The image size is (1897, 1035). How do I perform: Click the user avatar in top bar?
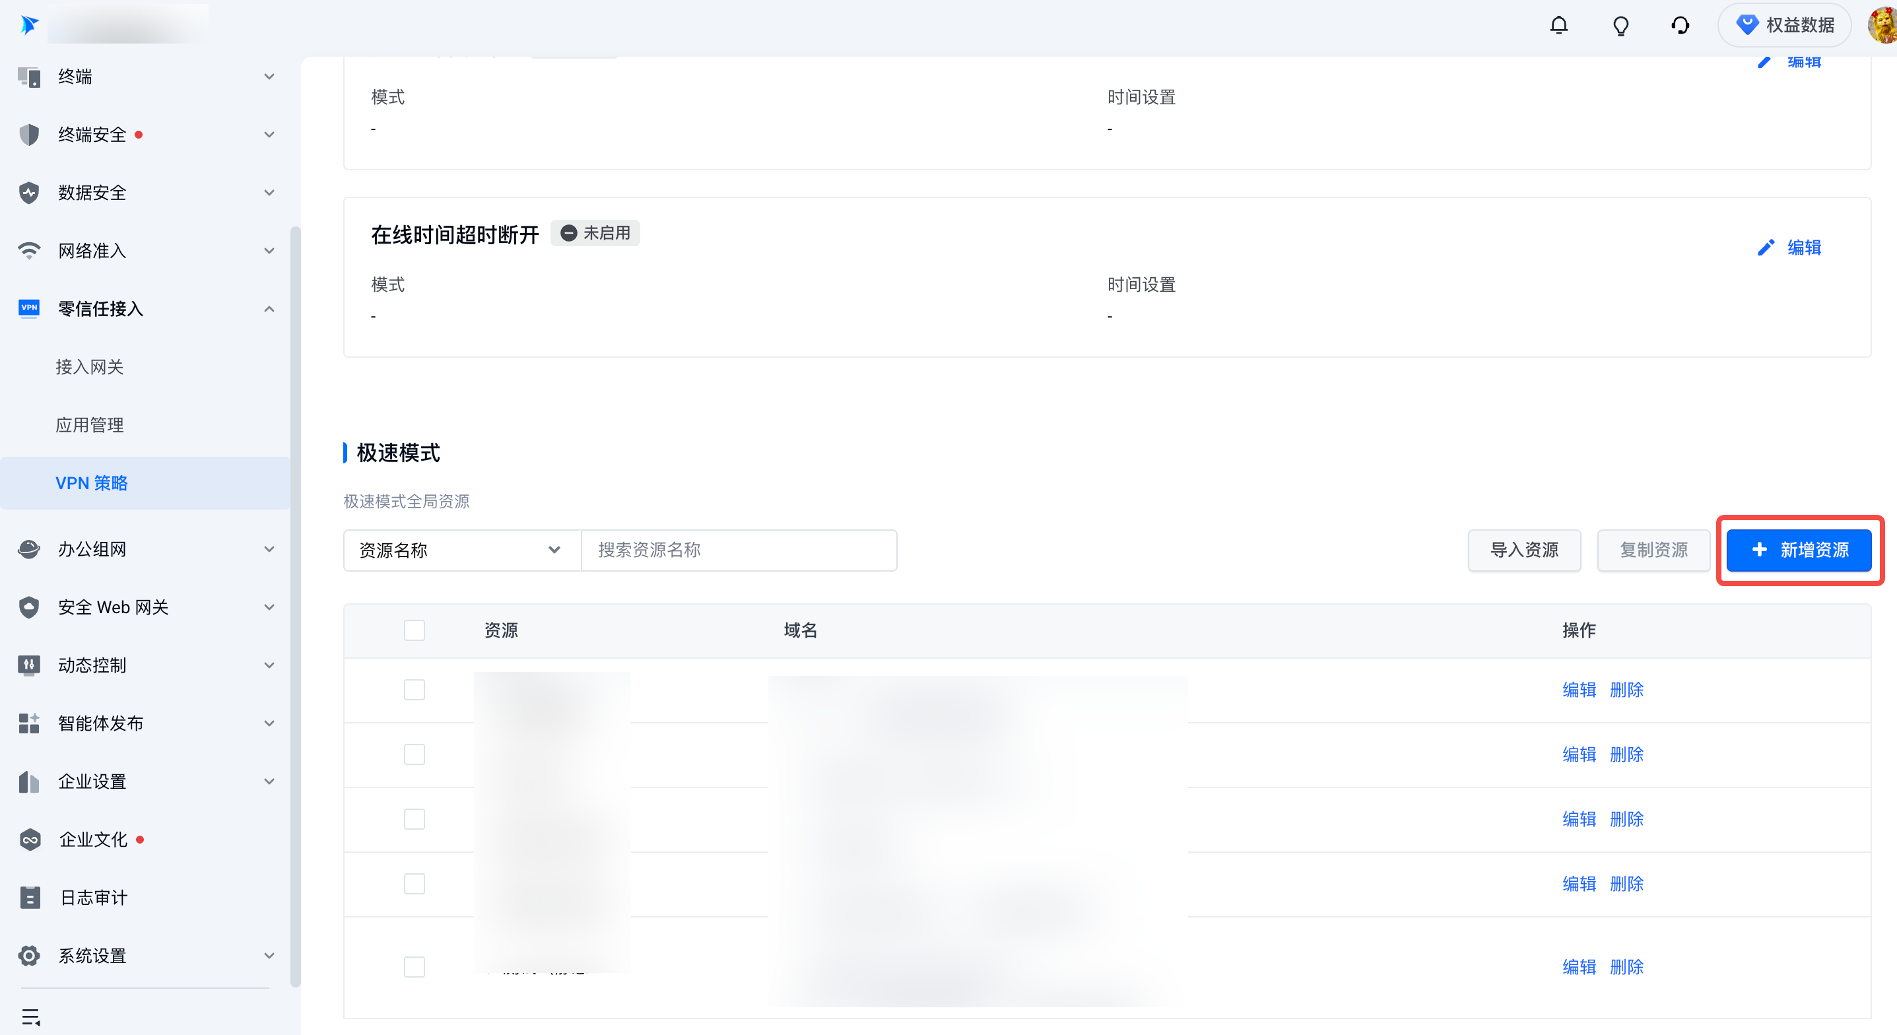tap(1882, 26)
